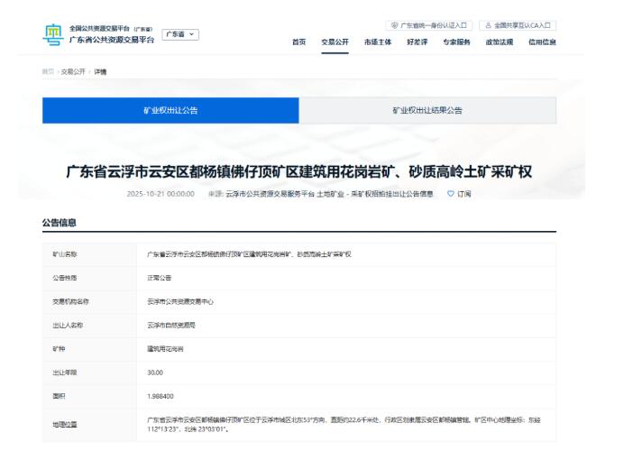Screen dimensions: 633x460
Task: Click the 广东省公共资源交易平台 site title
Action: [x=112, y=40]
